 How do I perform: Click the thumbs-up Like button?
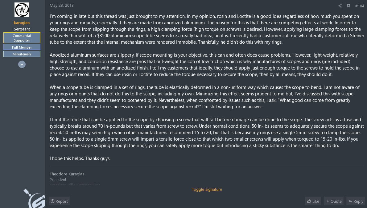[x=313, y=201]
